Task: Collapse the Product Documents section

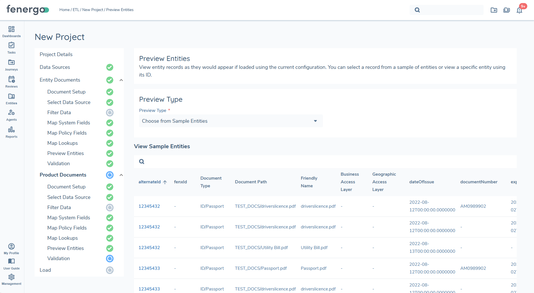Action: (x=121, y=175)
